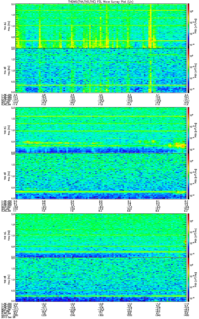Viewport: 199px width, 319px height.
Task: Click the X_RE_GSE row label beneath THE panels
Action: pyautogui.click(x=6, y=304)
